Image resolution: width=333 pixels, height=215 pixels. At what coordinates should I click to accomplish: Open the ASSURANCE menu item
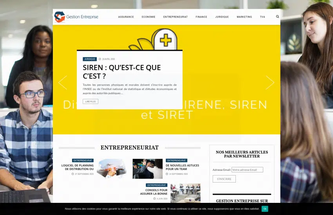[x=126, y=17]
